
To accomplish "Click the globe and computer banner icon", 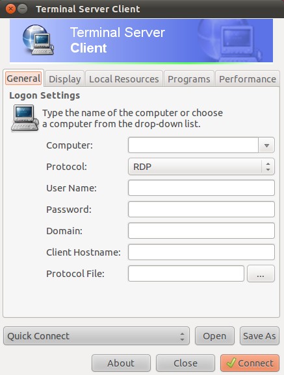I will point(38,40).
